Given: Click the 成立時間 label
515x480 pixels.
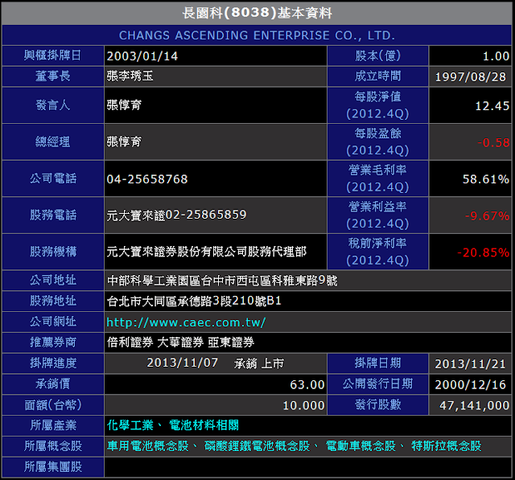Looking at the screenshot, I should tap(377, 76).
